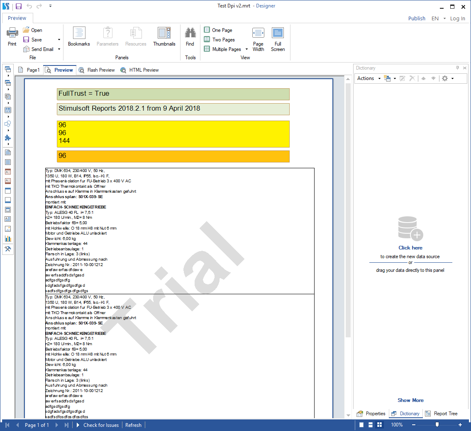
Task: Select continuous page mode icon in status bar
Action: 371,425
